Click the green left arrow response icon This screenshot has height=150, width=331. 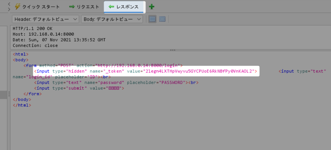click(111, 7)
